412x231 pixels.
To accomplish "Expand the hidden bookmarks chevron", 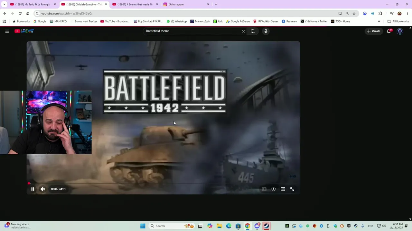I will tap(379, 21).
